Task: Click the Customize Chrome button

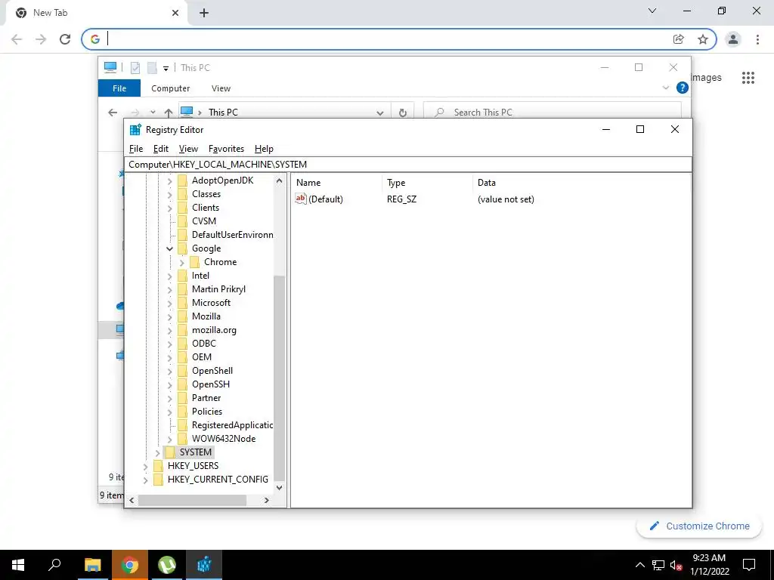Action: pyautogui.click(x=699, y=526)
